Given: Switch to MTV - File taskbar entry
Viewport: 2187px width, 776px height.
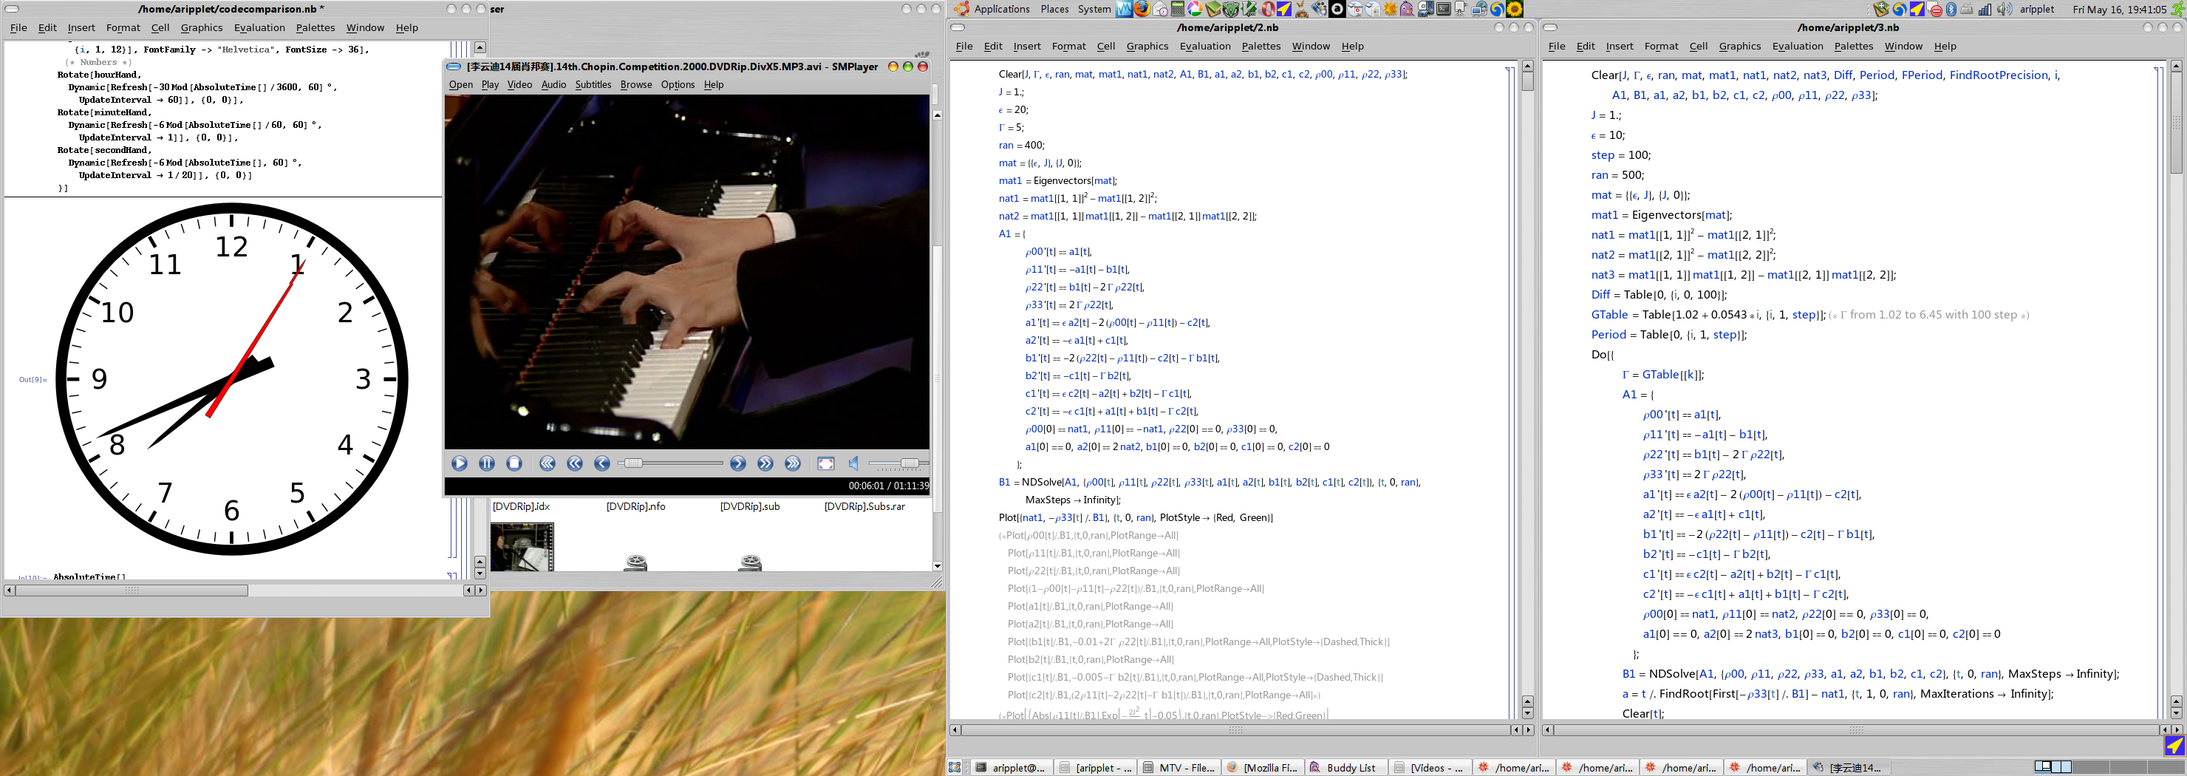Looking at the screenshot, I should (1178, 768).
